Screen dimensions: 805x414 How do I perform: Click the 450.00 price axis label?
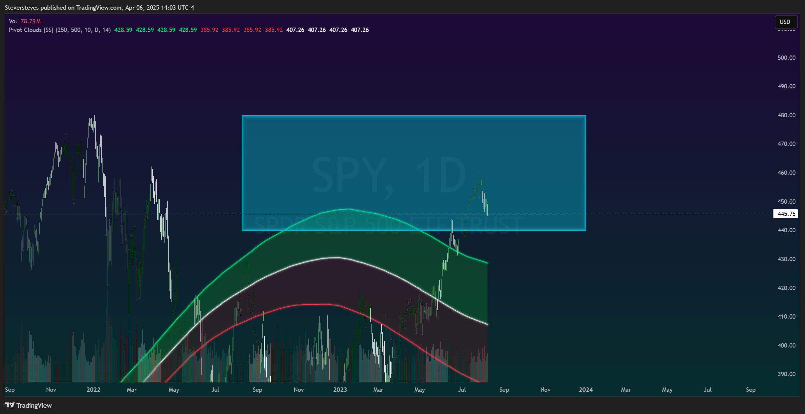point(786,202)
